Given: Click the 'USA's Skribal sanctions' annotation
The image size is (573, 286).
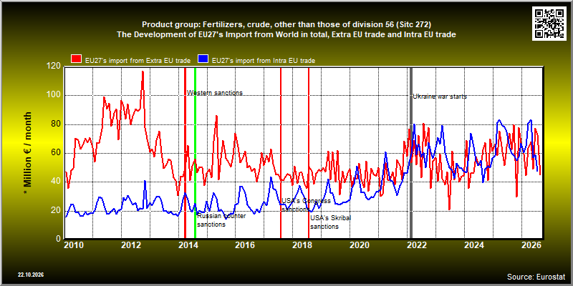Looking at the screenshot, I should tap(331, 222).
